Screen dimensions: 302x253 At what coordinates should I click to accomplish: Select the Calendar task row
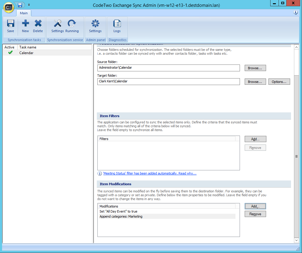click(47, 53)
